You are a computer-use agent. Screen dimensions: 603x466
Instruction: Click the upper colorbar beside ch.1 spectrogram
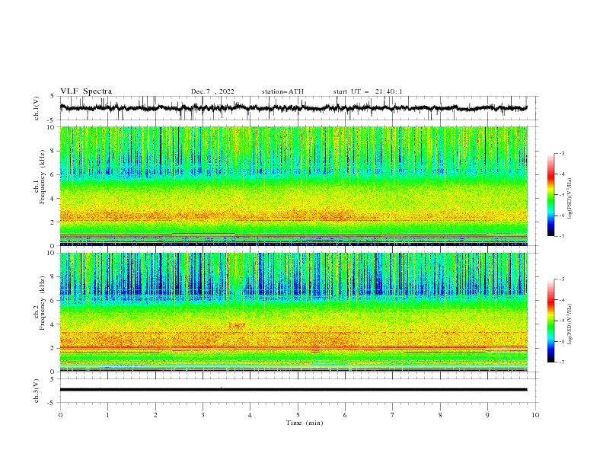coord(550,195)
